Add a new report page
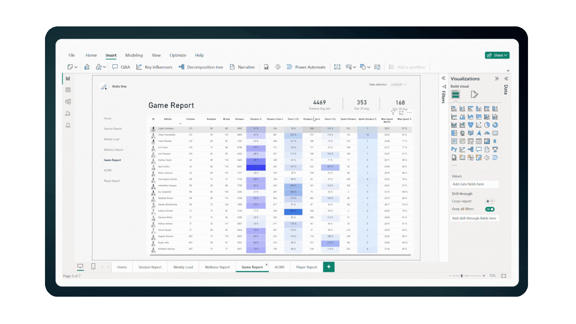 [x=329, y=267]
